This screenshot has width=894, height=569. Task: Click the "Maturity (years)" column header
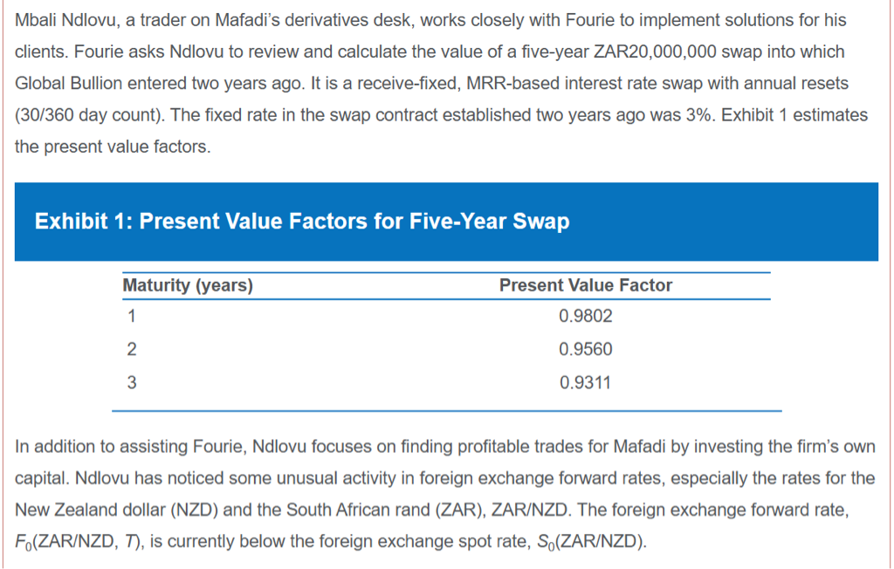(x=188, y=285)
